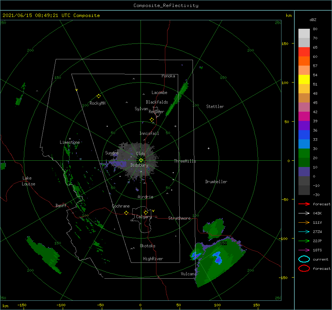Click the 80 dBZ light gray swatch
This screenshot has height=310, width=332.
coord(304,33)
